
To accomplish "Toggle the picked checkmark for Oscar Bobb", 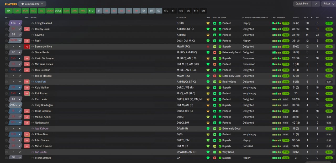I will tap(6, 53).
